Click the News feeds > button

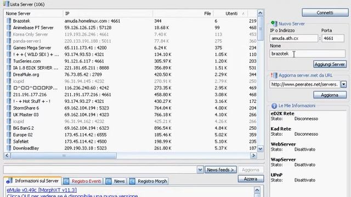click(220, 170)
